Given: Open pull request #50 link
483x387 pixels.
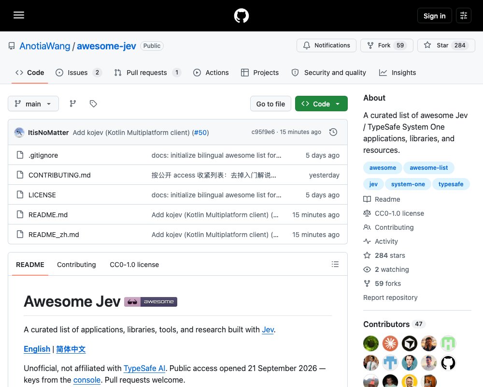Looking at the screenshot, I should tap(200, 133).
